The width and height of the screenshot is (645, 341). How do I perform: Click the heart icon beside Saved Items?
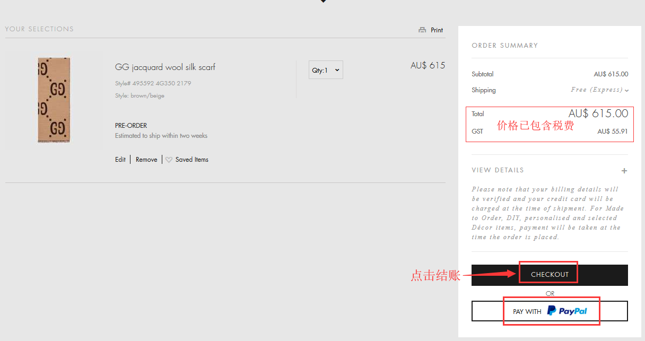(169, 160)
